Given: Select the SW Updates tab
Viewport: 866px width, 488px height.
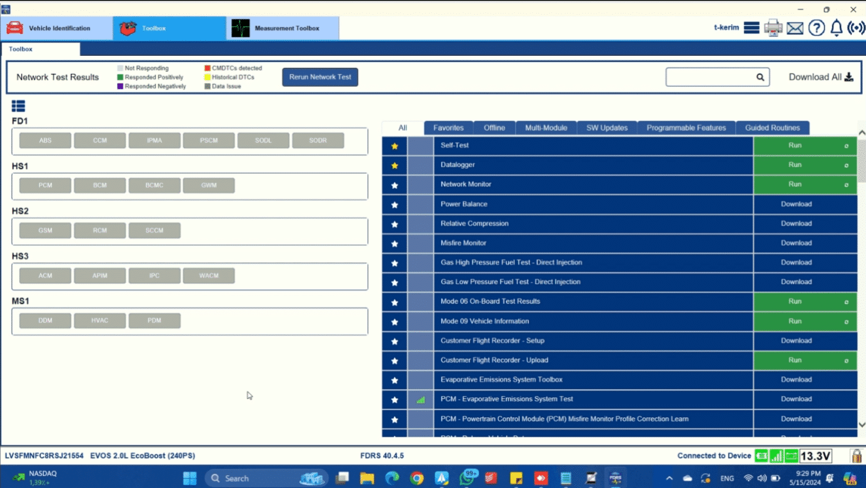Looking at the screenshot, I should [x=607, y=128].
